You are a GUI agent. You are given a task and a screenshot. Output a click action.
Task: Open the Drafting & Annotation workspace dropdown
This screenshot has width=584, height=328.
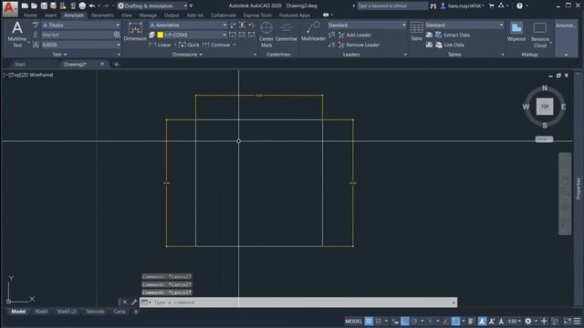pyautogui.click(x=152, y=5)
